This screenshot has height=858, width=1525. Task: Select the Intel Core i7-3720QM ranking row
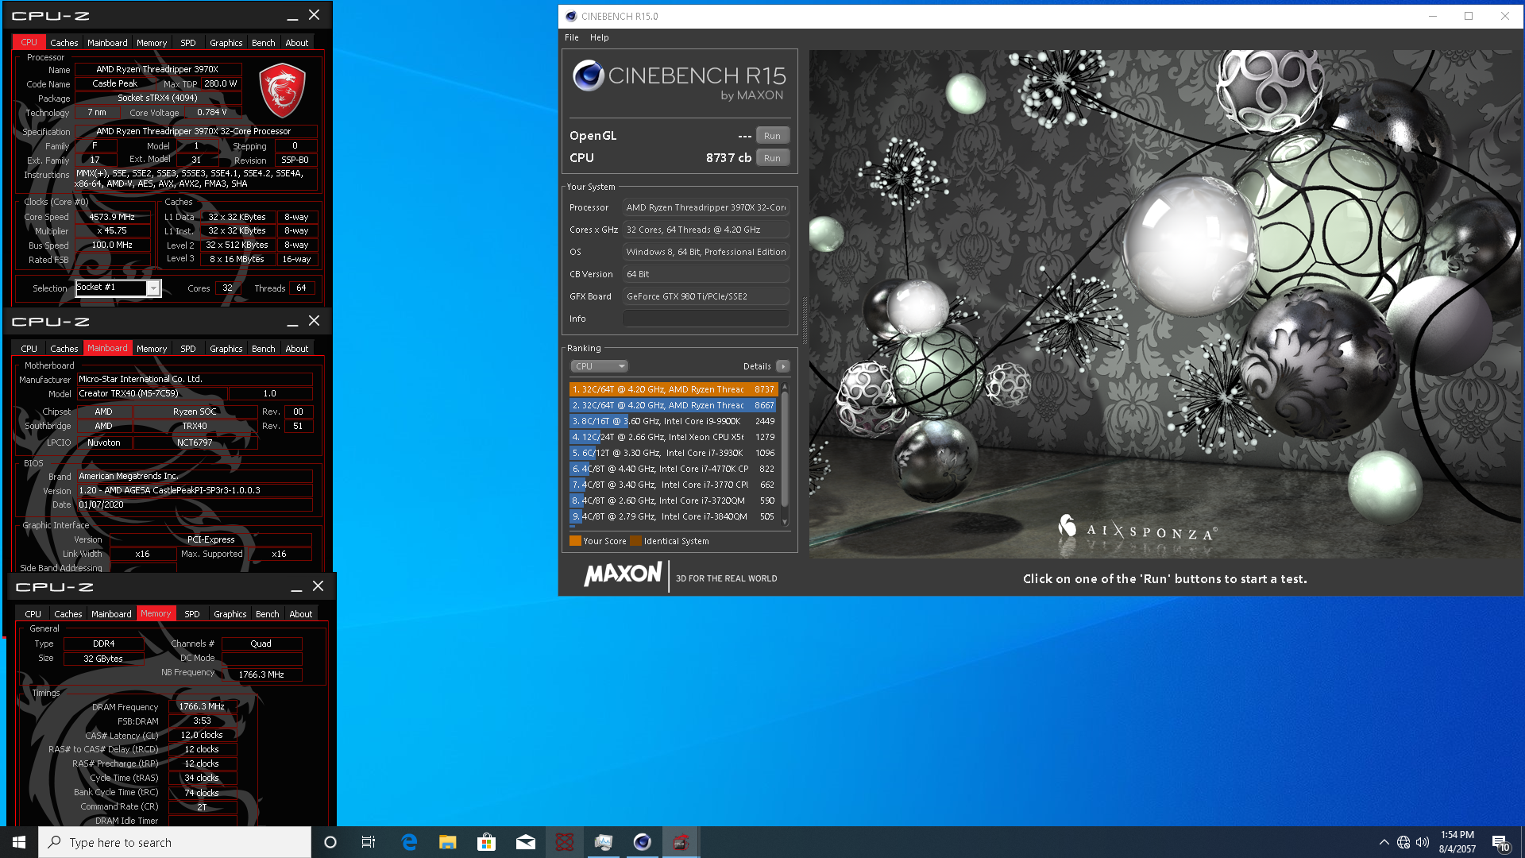(x=674, y=500)
